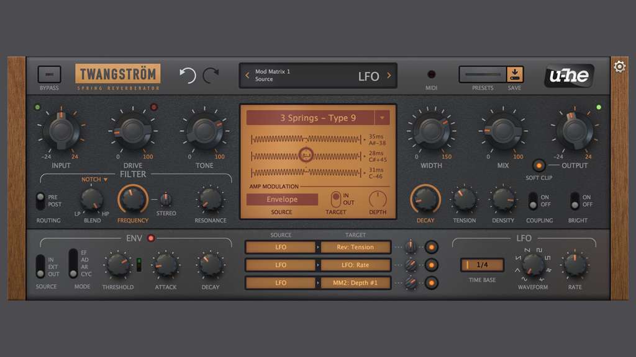The width and height of the screenshot is (636, 357).
Task: Go to next Mod Matrix source arrow
Action: [x=389, y=76]
